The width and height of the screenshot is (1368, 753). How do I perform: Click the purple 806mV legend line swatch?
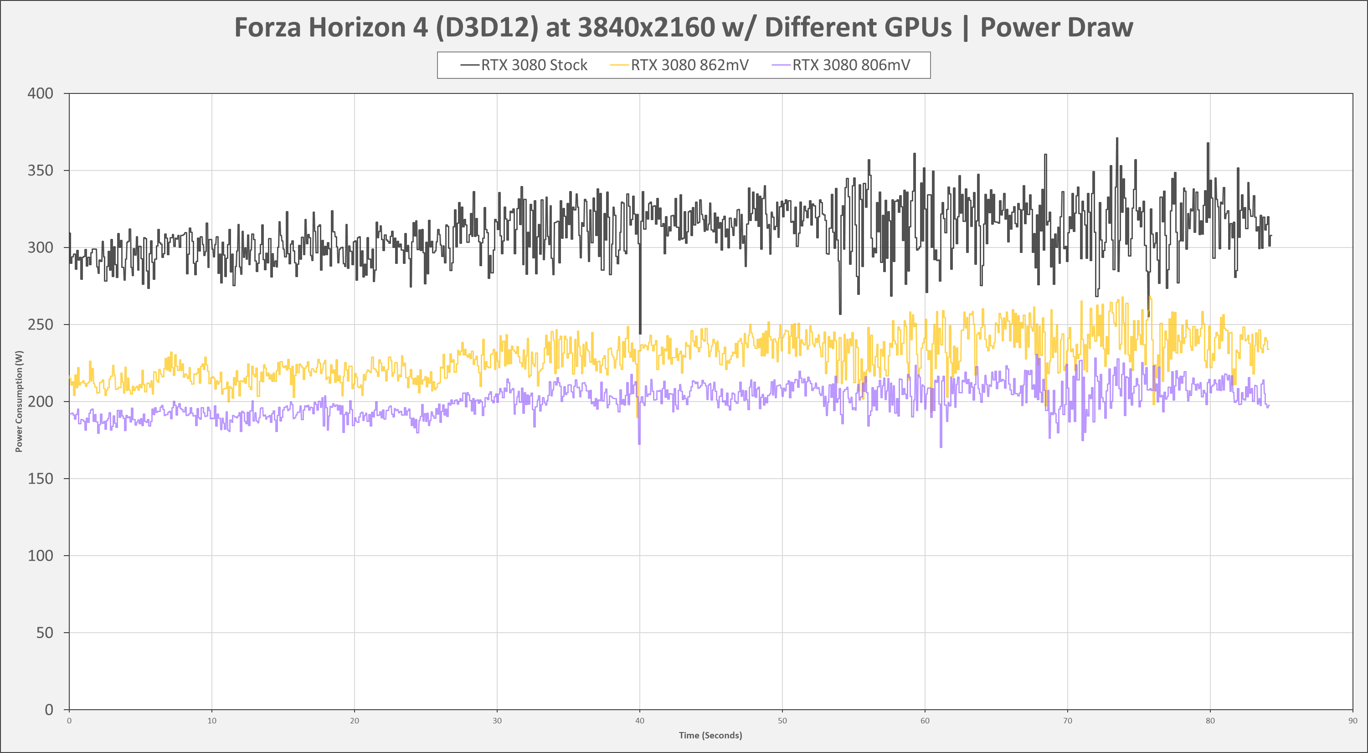pyautogui.click(x=781, y=65)
